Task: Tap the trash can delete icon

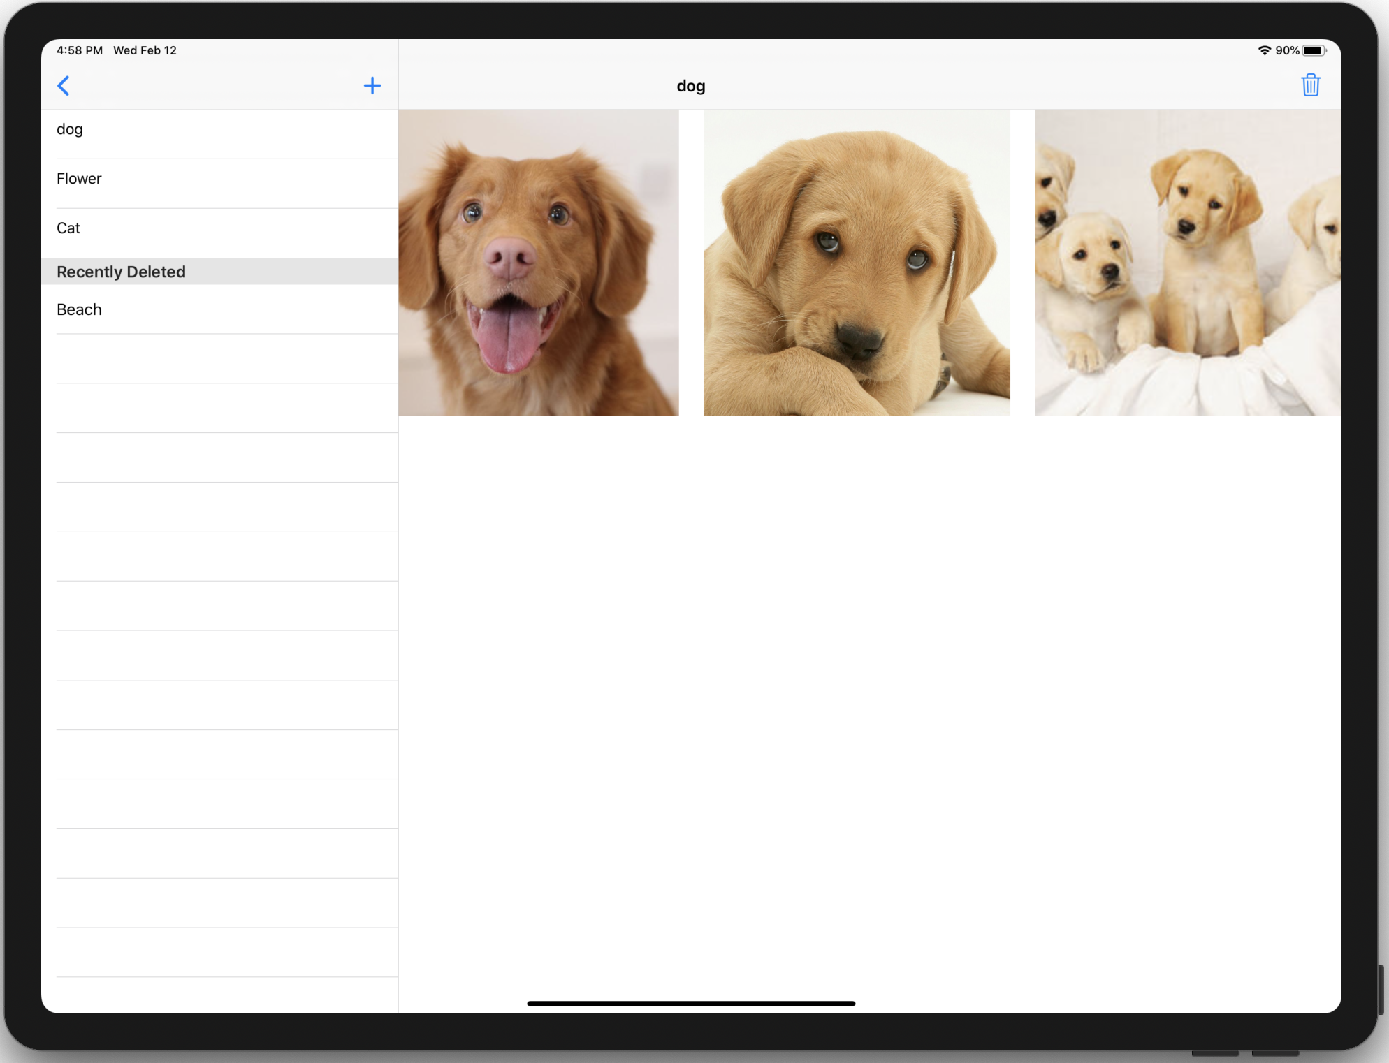Action: (x=1310, y=85)
